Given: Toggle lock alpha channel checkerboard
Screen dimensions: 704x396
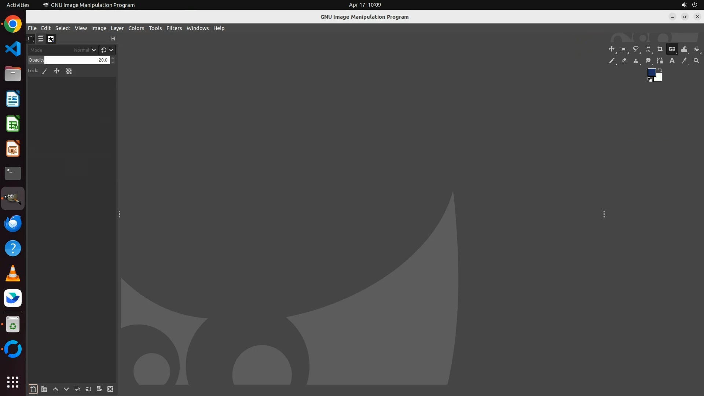Looking at the screenshot, I should [69, 71].
